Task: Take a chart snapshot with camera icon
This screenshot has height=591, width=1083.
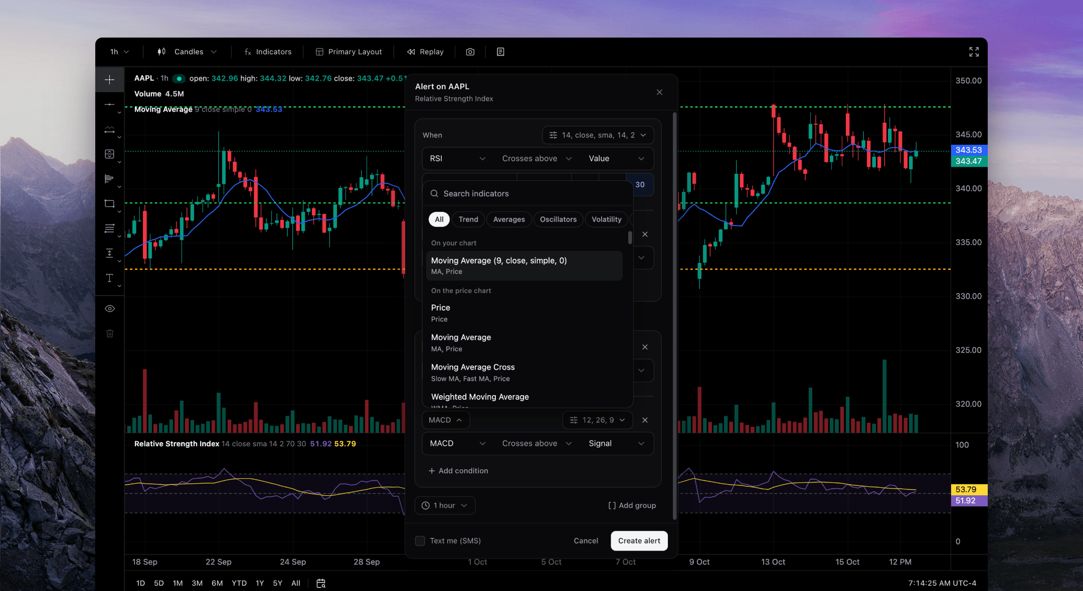Action: click(x=470, y=52)
